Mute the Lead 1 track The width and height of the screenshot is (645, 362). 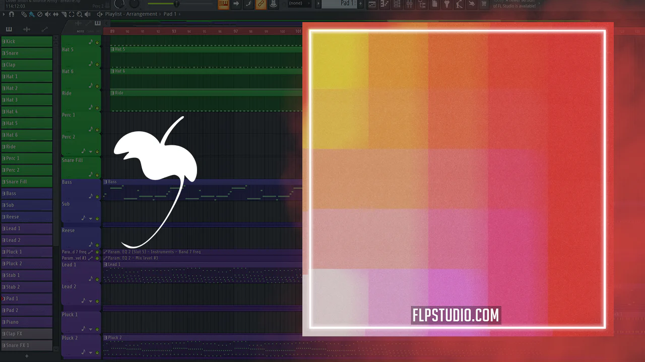pos(97,279)
